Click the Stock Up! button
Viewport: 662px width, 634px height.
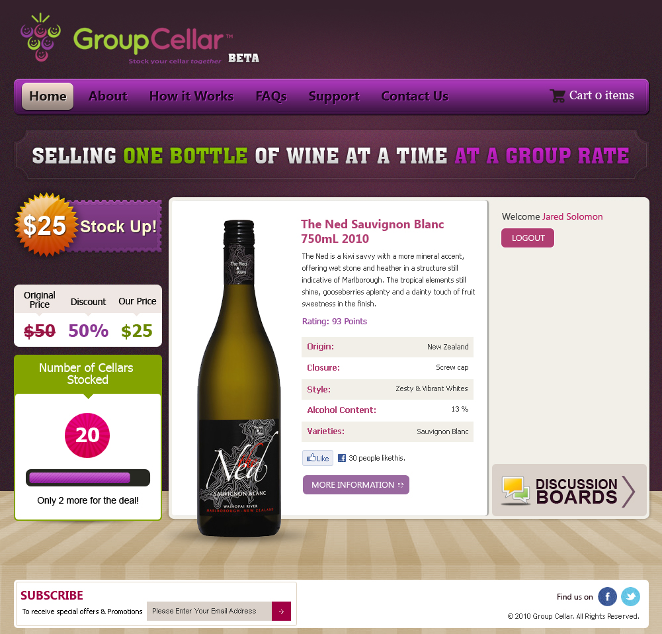(118, 226)
